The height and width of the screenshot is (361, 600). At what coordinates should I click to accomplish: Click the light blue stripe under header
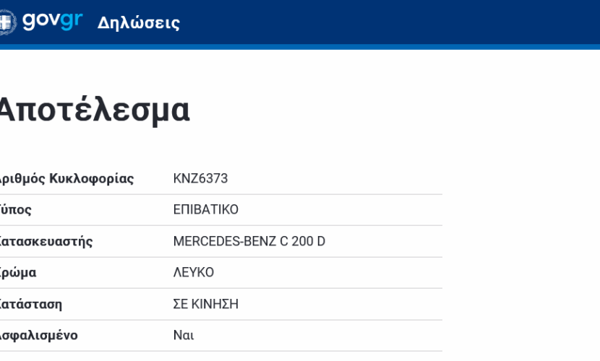300,47
